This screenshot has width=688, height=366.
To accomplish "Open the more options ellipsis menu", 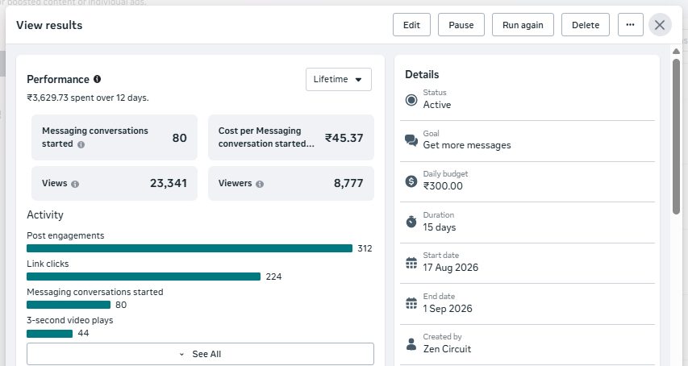I will tap(631, 24).
